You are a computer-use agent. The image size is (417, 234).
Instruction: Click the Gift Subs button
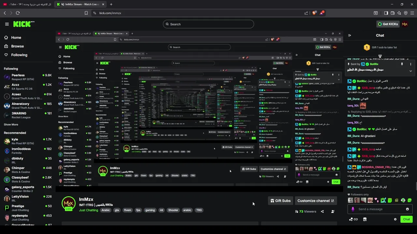(280, 201)
